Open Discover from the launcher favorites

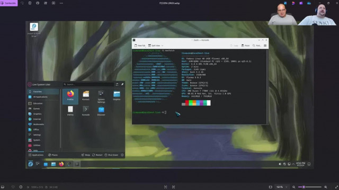(101, 111)
